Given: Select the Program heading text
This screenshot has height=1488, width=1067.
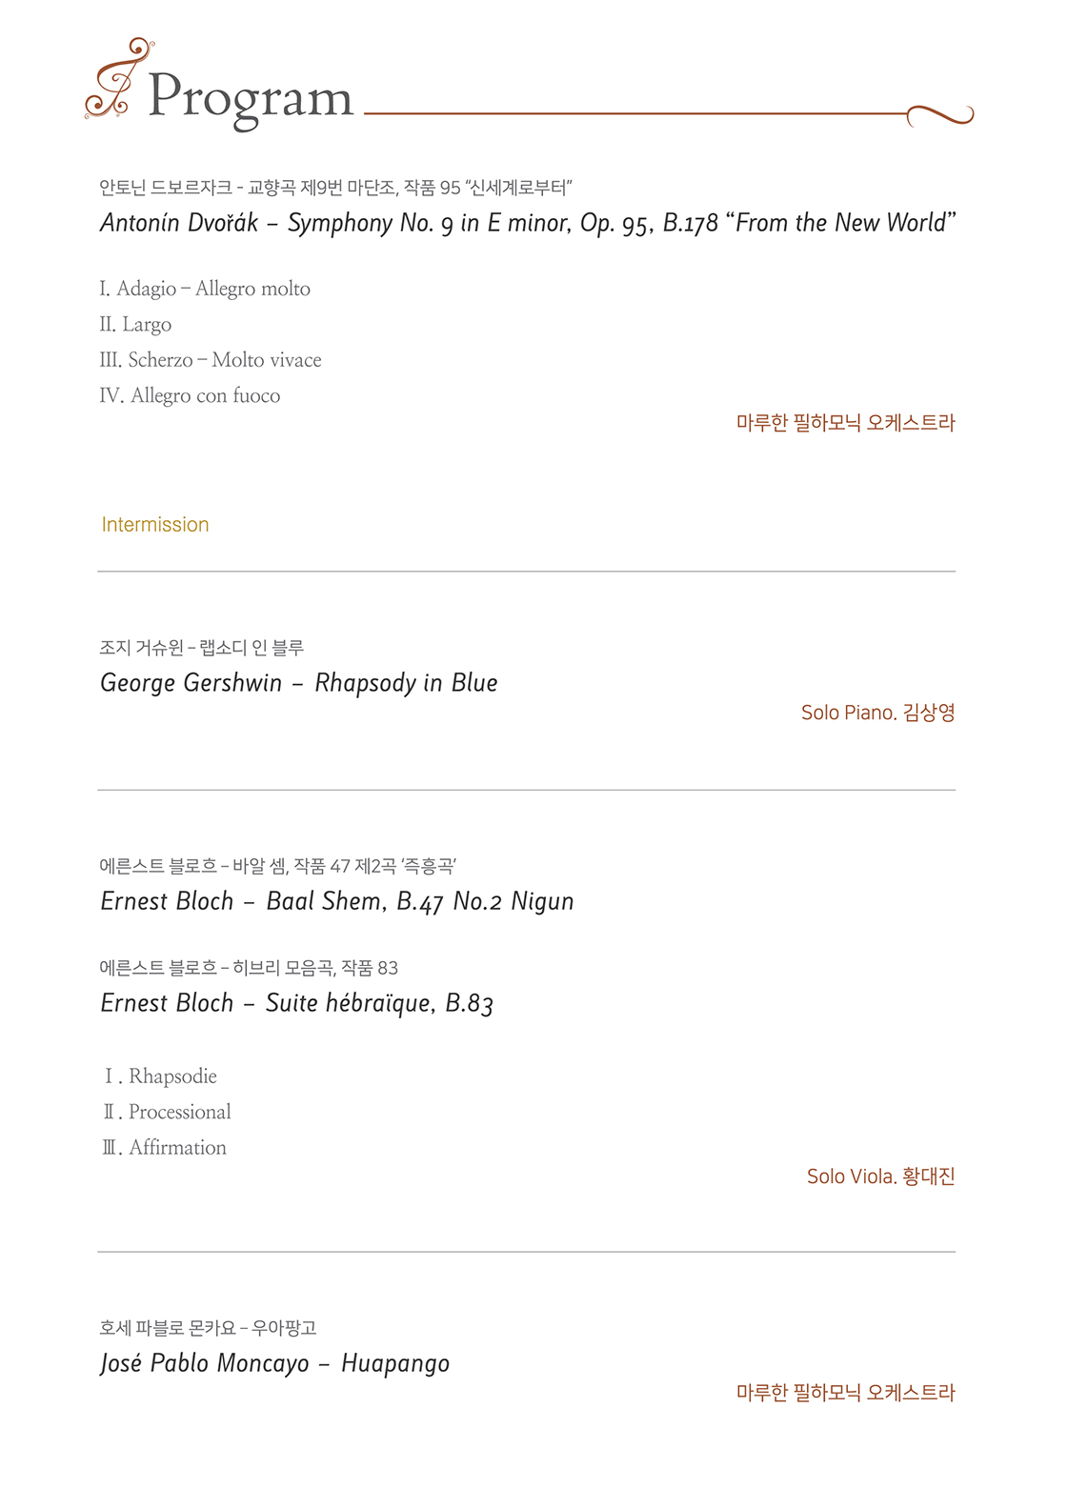Looking at the screenshot, I should [x=251, y=99].
